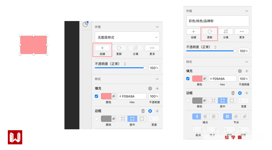Select round join 节点 icon
Viewport: 272px width, 150px height.
coord(236,116)
